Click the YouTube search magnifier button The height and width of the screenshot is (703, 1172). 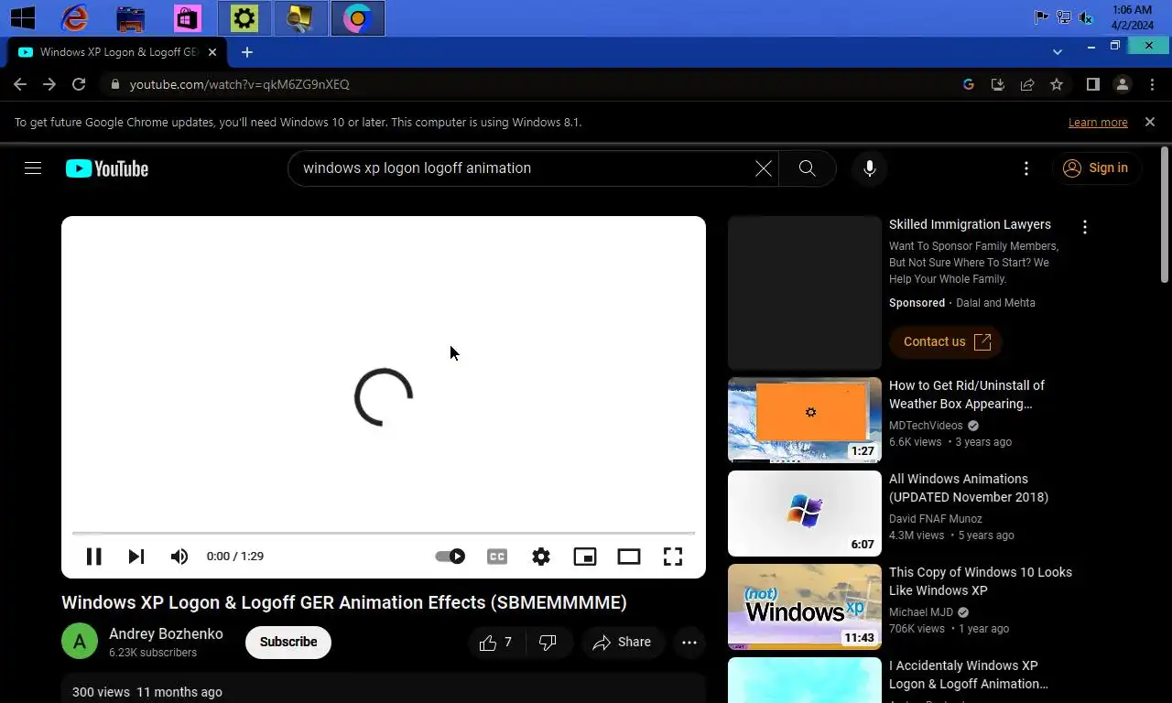coord(807,168)
